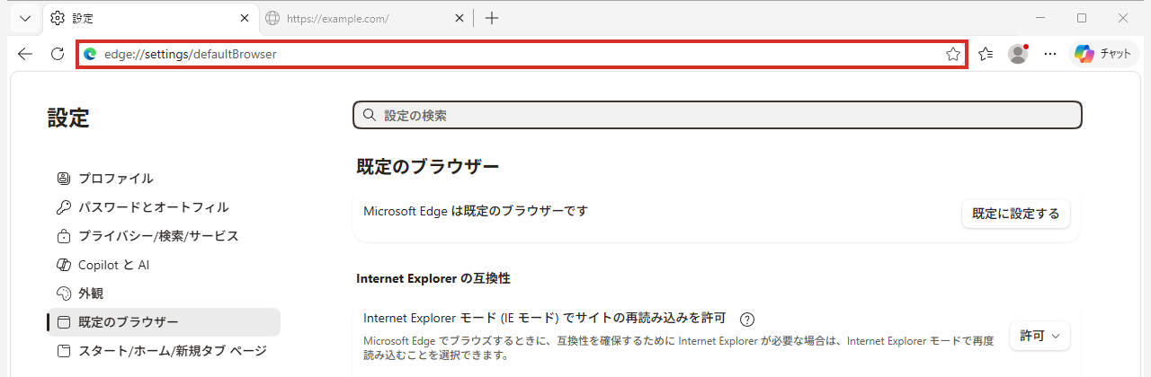The image size is (1151, 377).
Task: Open the 許可 dropdown for IE mode
Action: 1040,336
